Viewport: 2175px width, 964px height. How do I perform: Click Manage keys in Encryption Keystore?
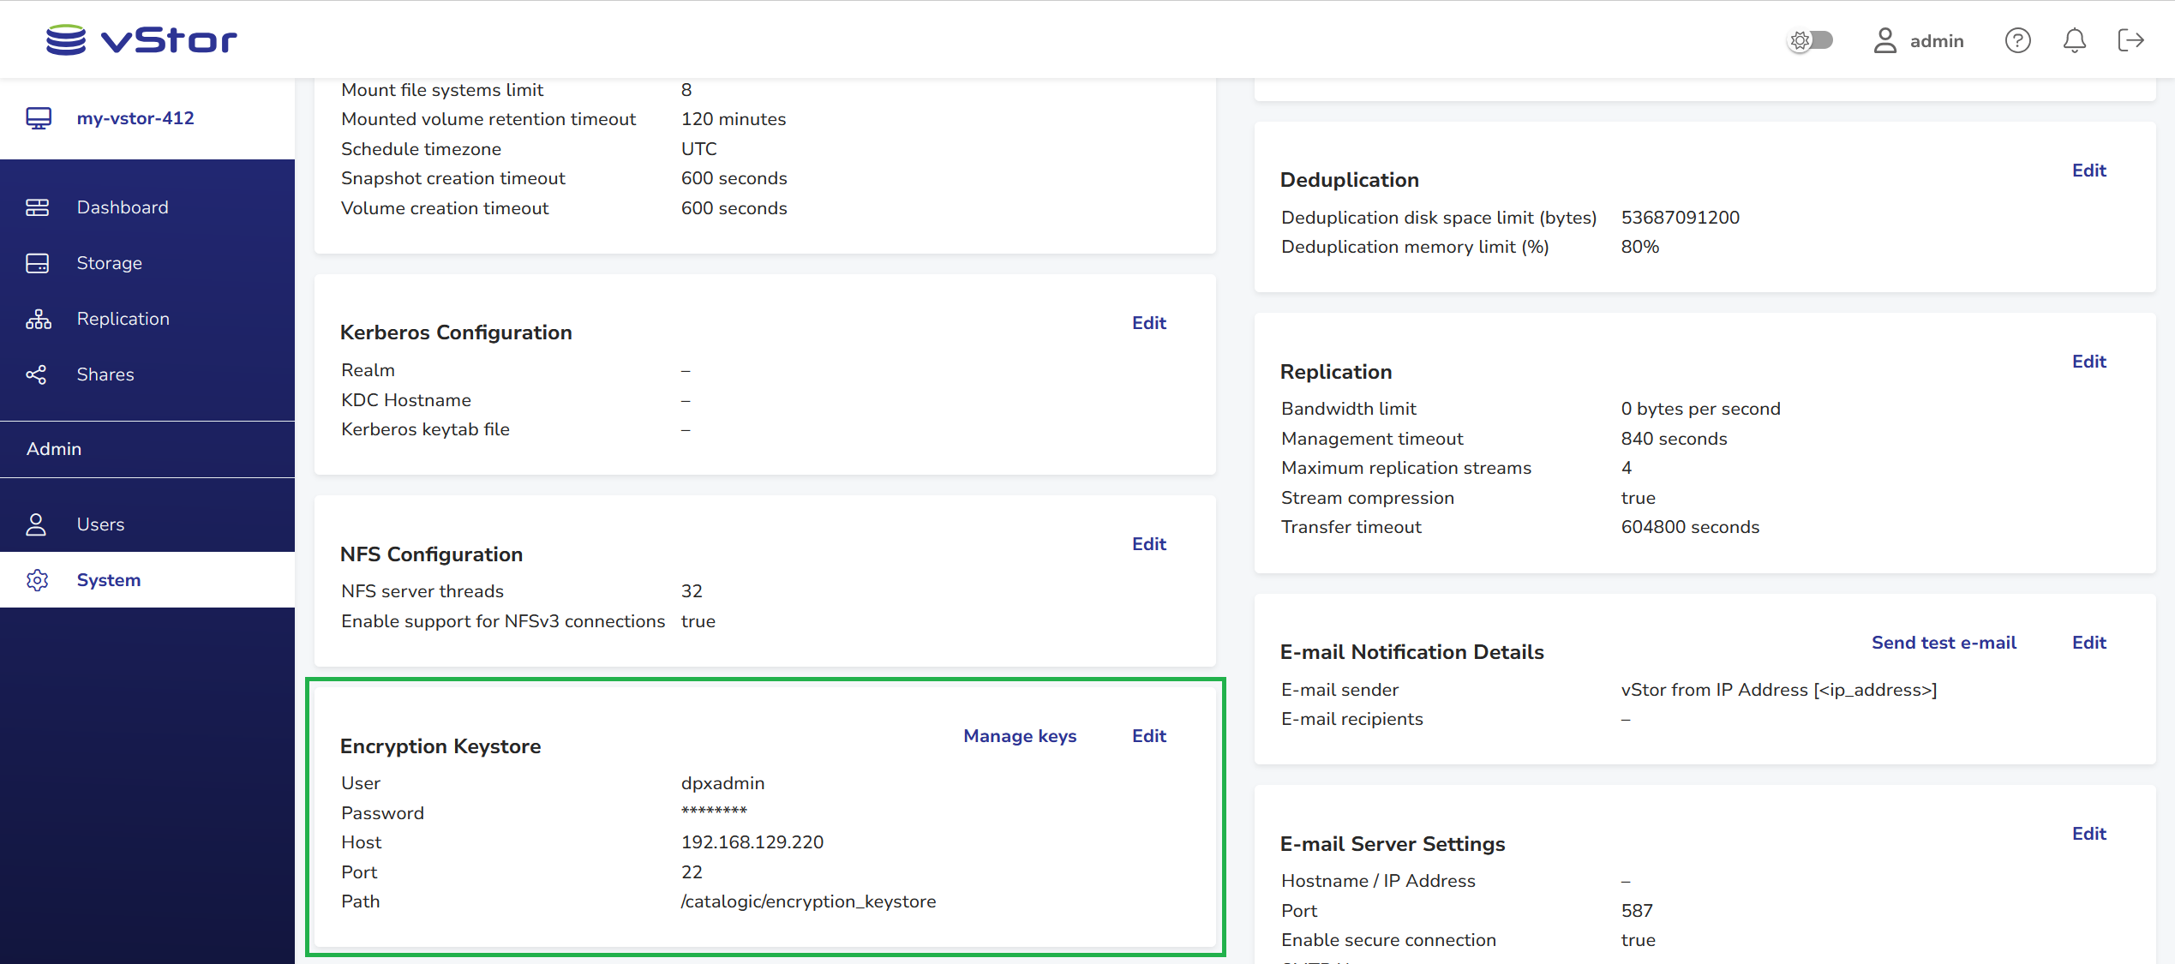pyautogui.click(x=1020, y=736)
